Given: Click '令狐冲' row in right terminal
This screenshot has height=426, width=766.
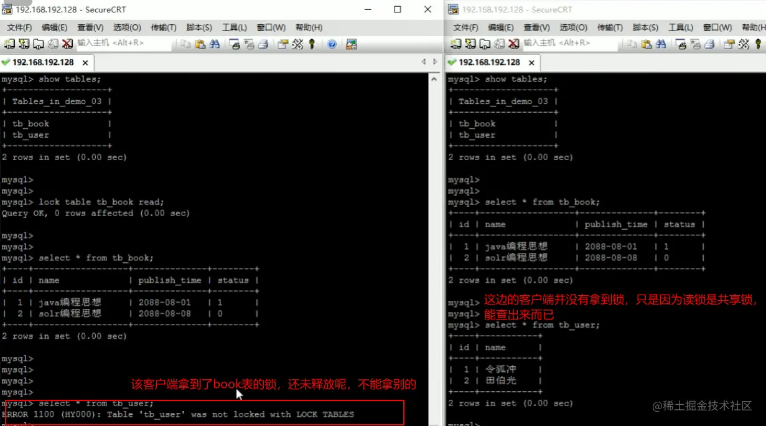Looking at the screenshot, I should [495, 369].
